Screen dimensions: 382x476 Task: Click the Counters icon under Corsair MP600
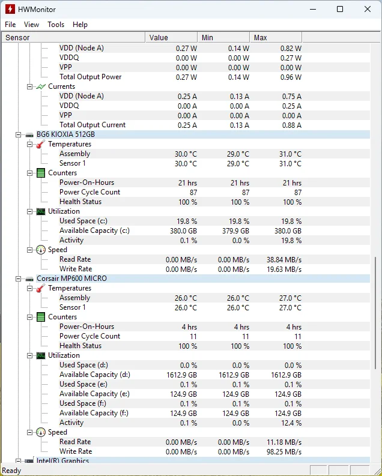coord(41,317)
